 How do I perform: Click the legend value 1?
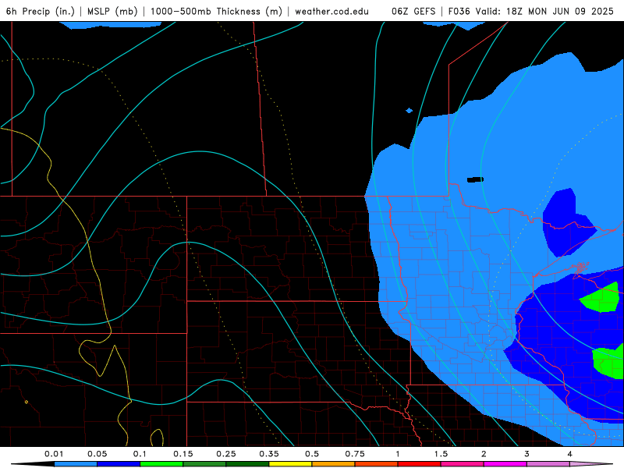tap(398, 454)
